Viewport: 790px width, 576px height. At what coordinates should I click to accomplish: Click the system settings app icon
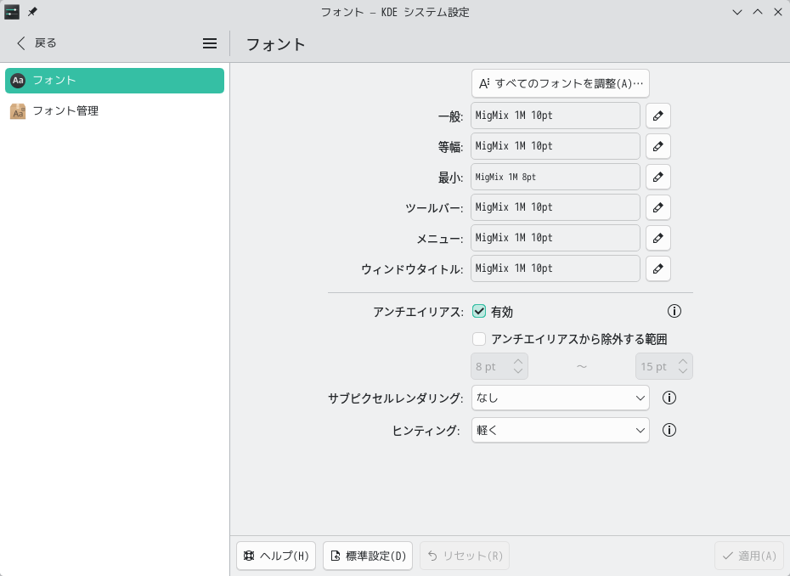tap(12, 12)
